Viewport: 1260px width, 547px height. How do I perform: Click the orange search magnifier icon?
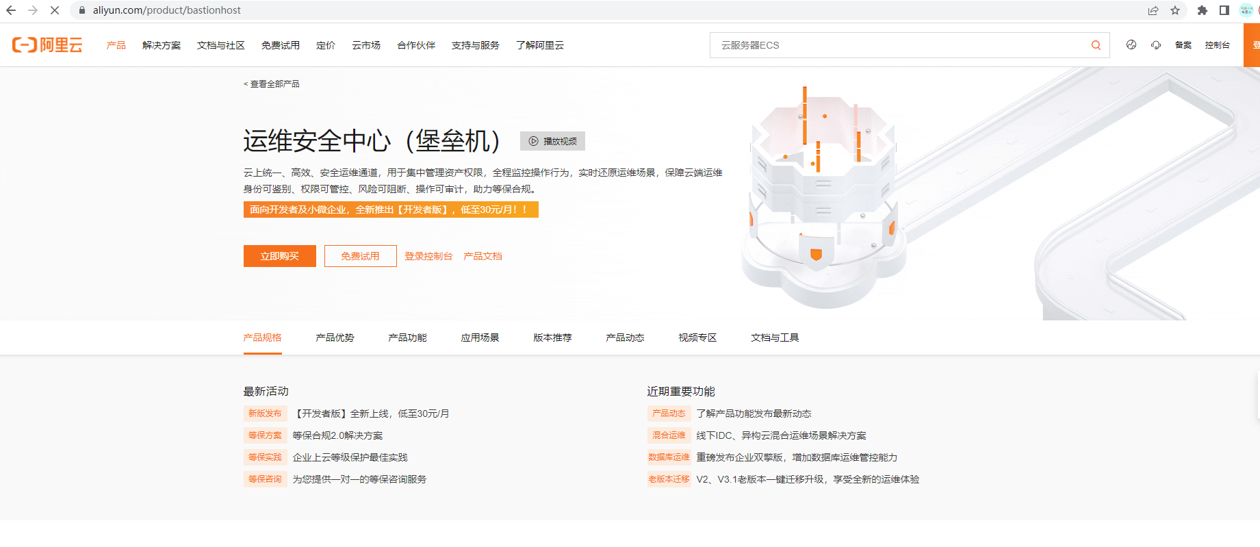1096,45
